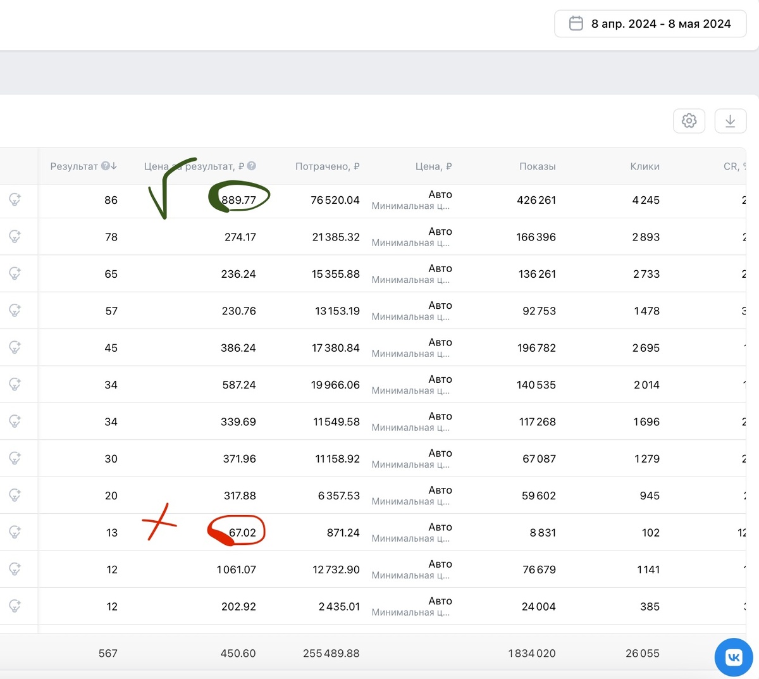
Task: Click lightbulb icon in row spending 12 732.90
Action: (15, 570)
